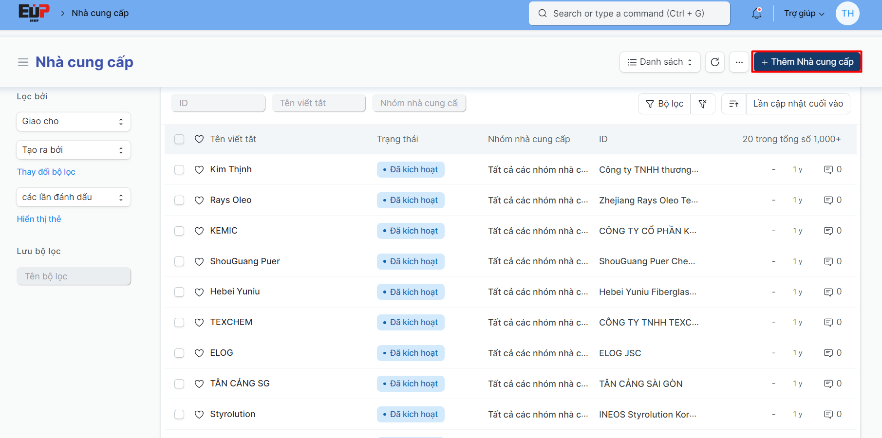Like the Kim Thịnh supplier heart icon
This screenshot has width=882, height=438.
pos(199,169)
